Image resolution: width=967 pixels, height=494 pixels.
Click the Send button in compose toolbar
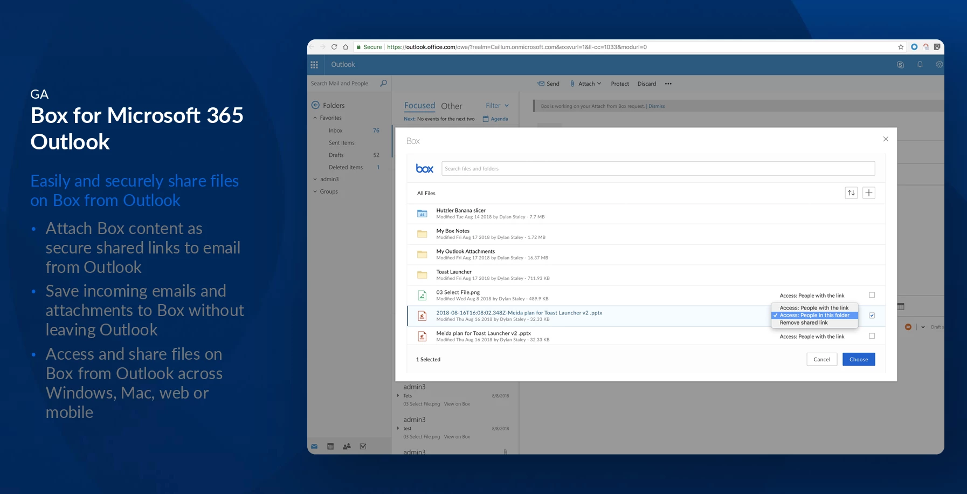(548, 84)
